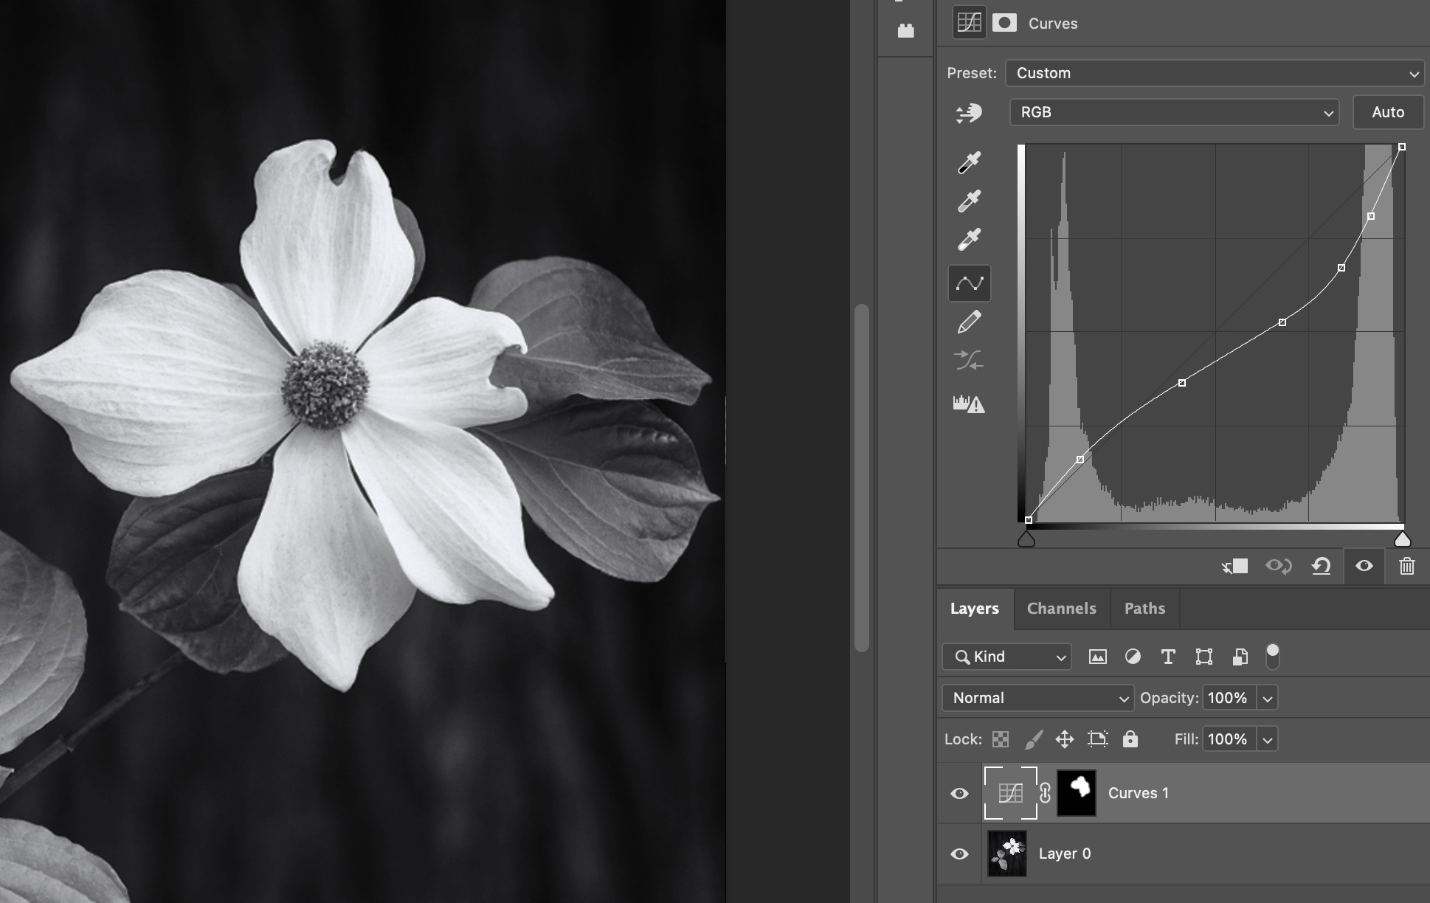Switch to the Channels tab

[x=1061, y=609]
